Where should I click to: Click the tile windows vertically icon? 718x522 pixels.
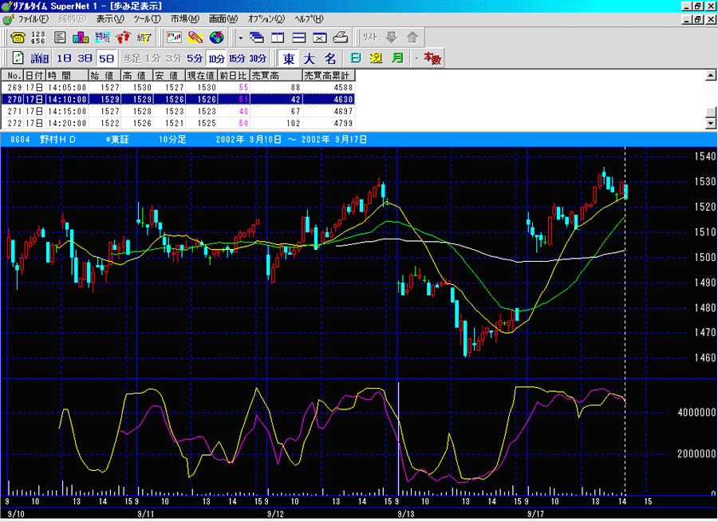pos(278,38)
